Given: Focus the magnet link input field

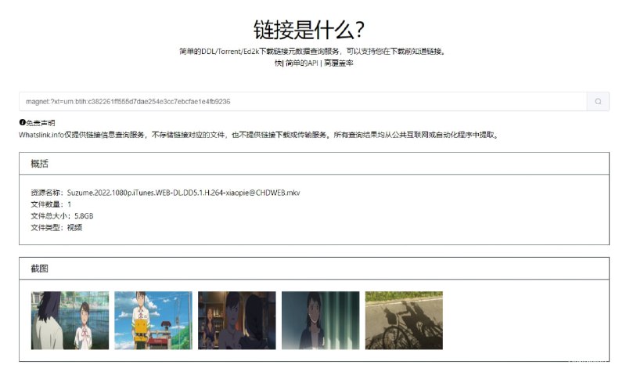Looking at the screenshot, I should (302, 102).
